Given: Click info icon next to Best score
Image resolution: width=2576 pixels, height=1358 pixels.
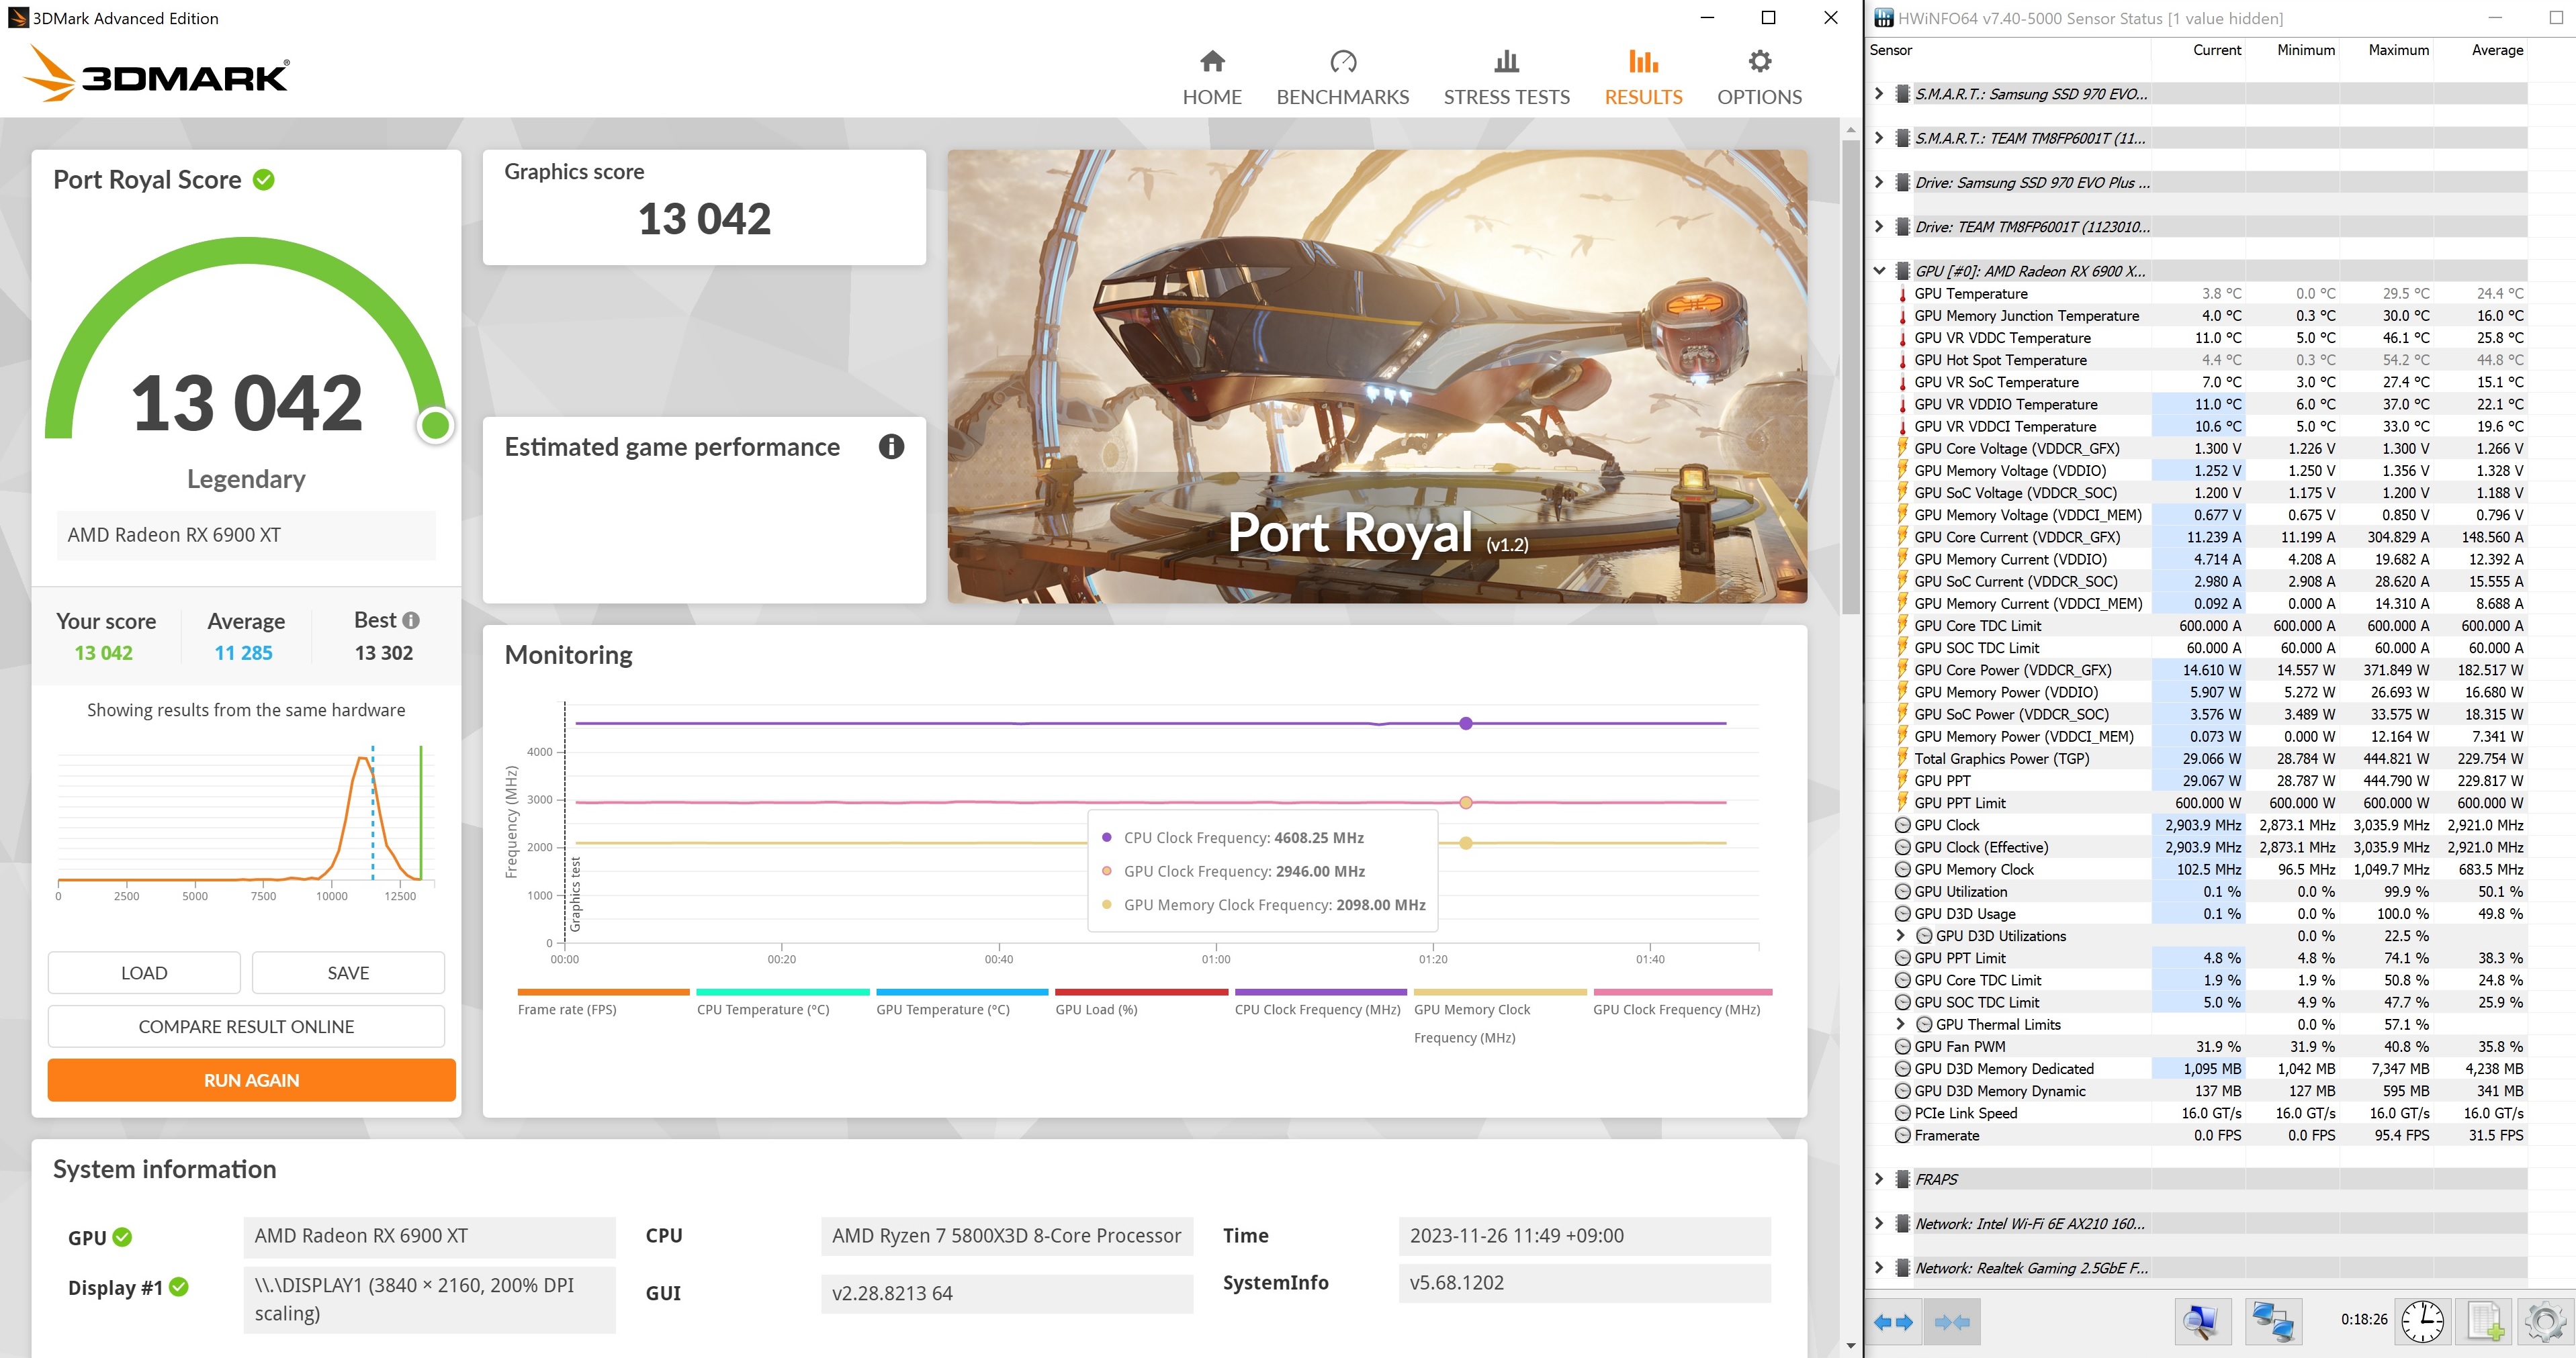Looking at the screenshot, I should coord(411,620).
